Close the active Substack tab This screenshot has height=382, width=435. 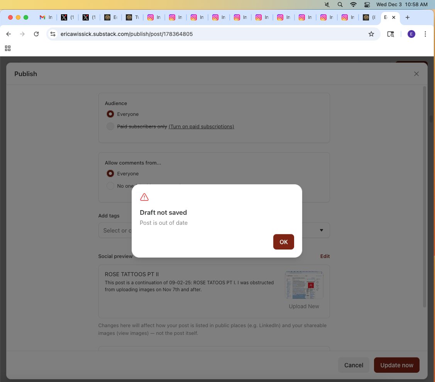[393, 17]
